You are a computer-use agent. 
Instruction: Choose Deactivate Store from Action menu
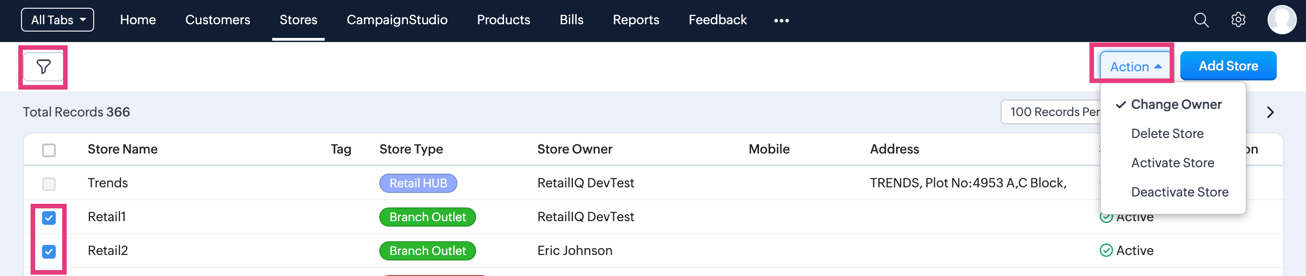pyautogui.click(x=1173, y=192)
